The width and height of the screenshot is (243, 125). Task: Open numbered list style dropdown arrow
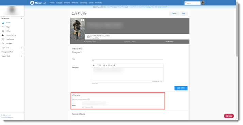[x=111, y=66]
